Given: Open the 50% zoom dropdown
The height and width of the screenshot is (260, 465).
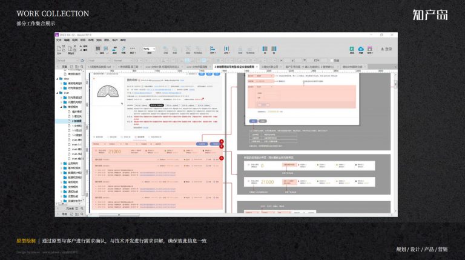Looking at the screenshot, I should click(150, 49).
